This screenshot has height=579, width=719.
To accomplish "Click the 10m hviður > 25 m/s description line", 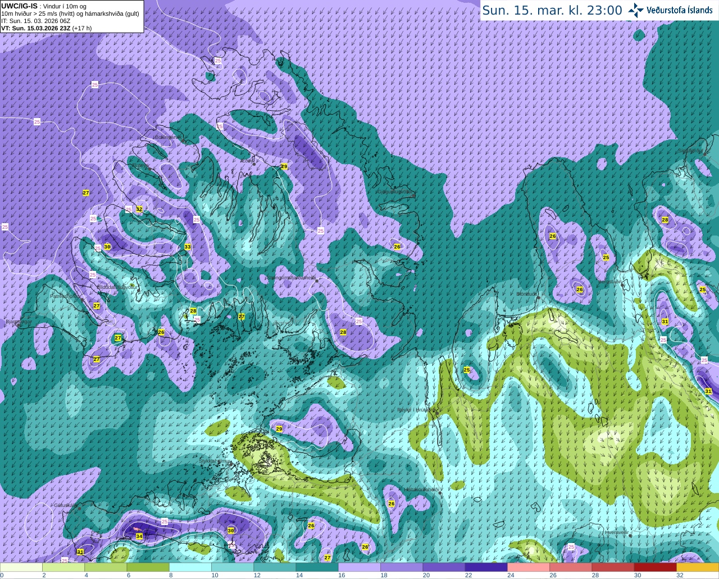I will click(x=70, y=13).
